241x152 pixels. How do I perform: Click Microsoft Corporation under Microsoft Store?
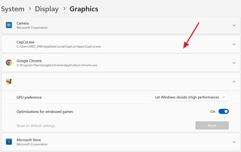point(32,144)
